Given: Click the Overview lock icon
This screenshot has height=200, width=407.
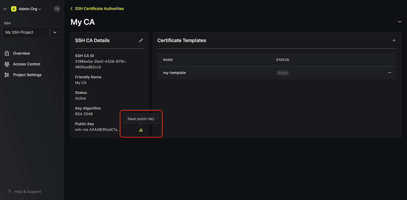Looking at the screenshot, I should point(7,53).
